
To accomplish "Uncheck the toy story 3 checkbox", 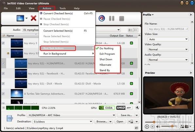I will point(3,43).
